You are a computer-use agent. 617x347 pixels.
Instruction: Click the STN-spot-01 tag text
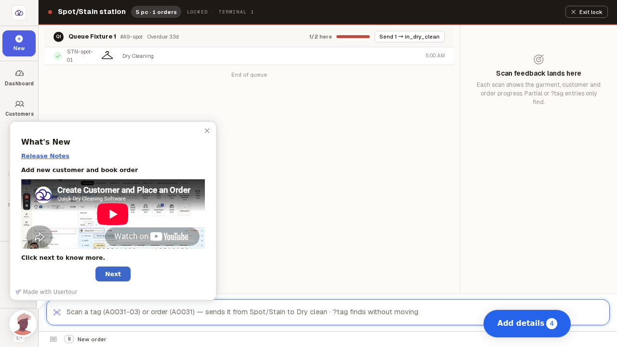click(80, 56)
